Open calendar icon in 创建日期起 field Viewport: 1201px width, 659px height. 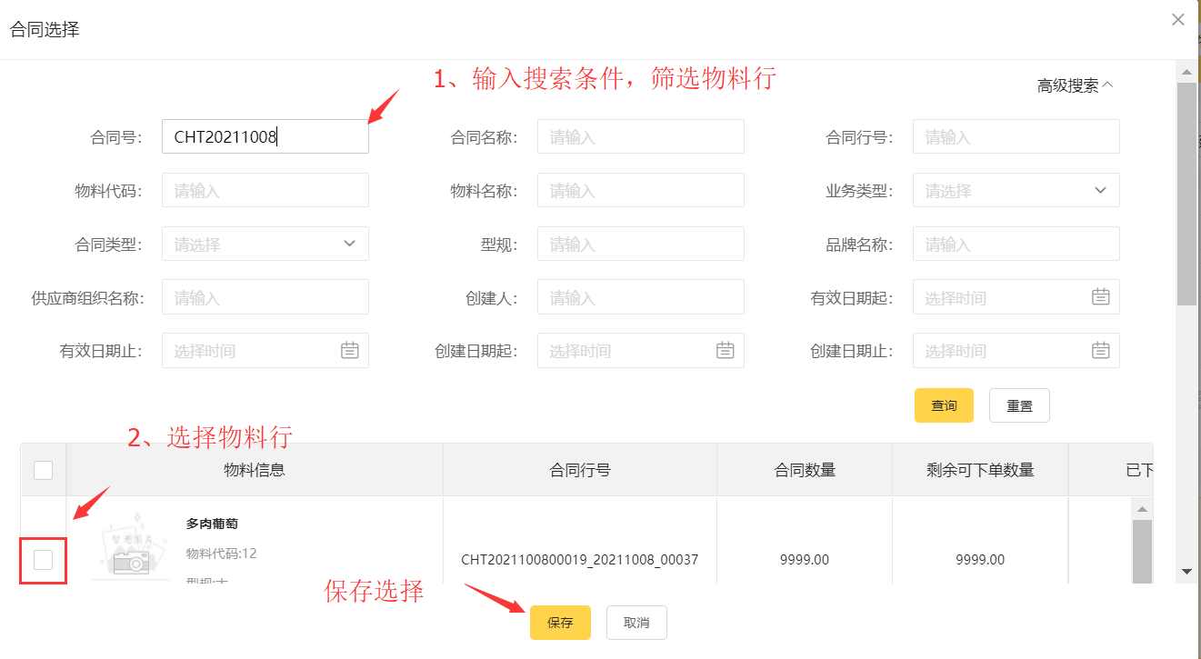pos(725,351)
